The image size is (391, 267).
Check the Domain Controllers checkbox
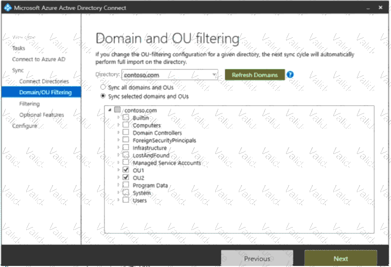coord(125,133)
